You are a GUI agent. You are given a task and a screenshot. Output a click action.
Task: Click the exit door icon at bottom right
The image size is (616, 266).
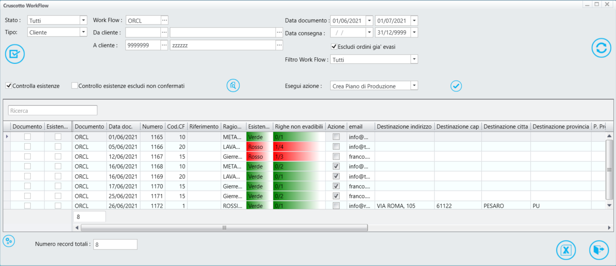[x=599, y=250]
